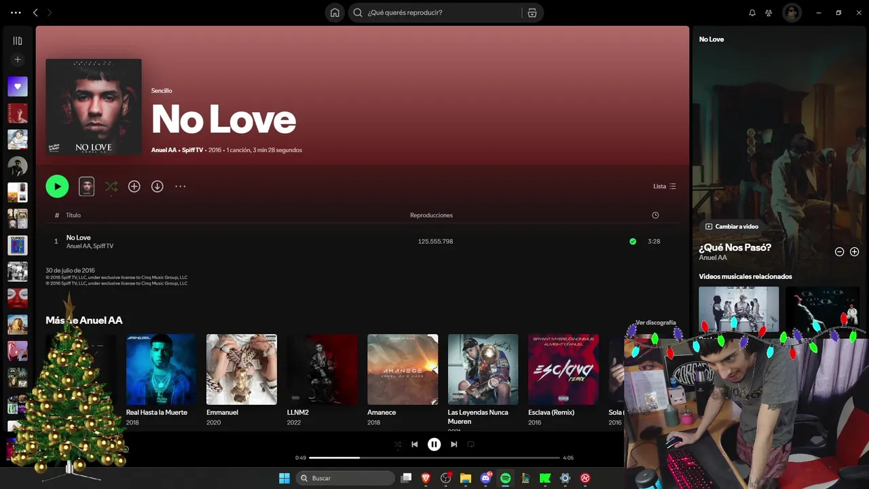Change view using the Lista dropdown

click(x=664, y=186)
